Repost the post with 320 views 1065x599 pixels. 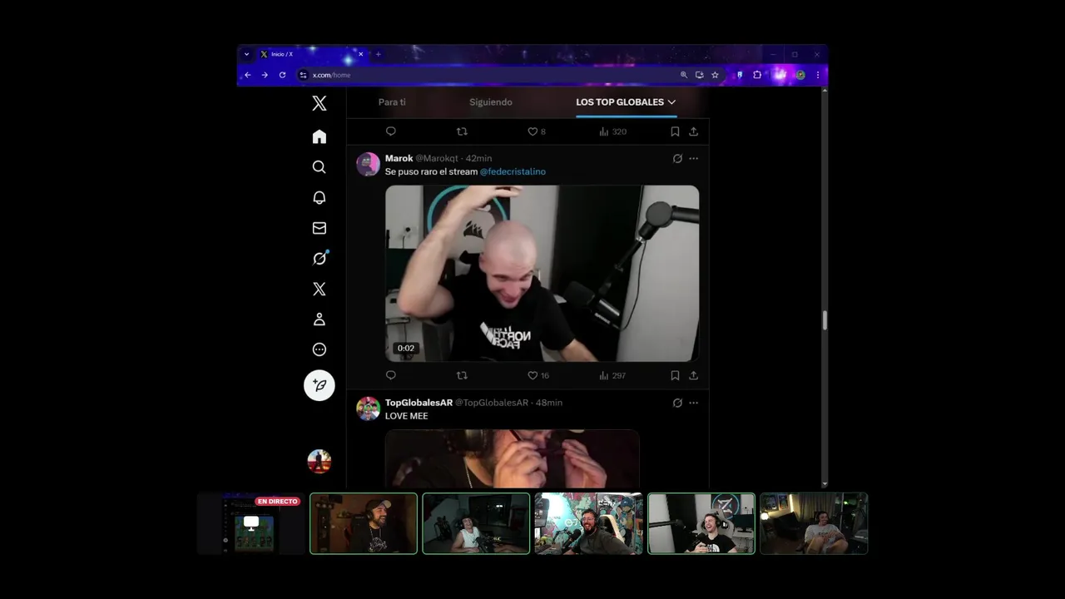[x=463, y=131]
